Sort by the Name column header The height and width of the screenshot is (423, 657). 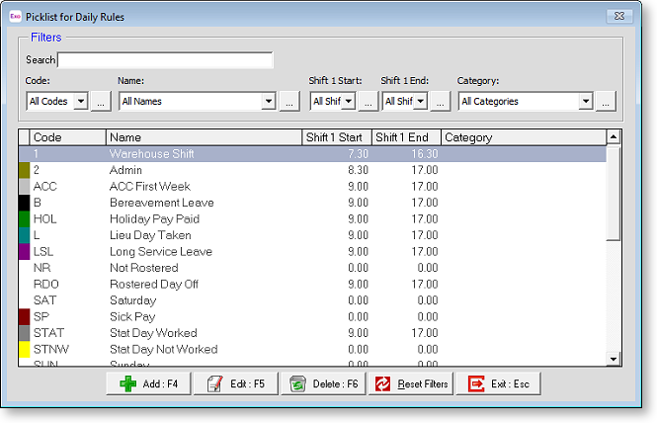[203, 137]
